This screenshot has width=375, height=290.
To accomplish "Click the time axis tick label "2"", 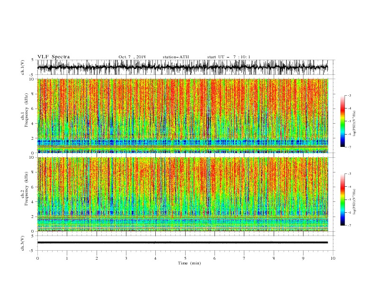I will (x=97, y=258).
